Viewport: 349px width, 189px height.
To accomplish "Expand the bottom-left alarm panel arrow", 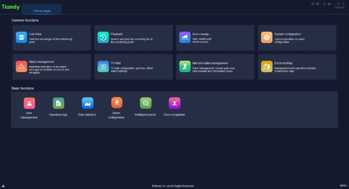I will 3,186.
